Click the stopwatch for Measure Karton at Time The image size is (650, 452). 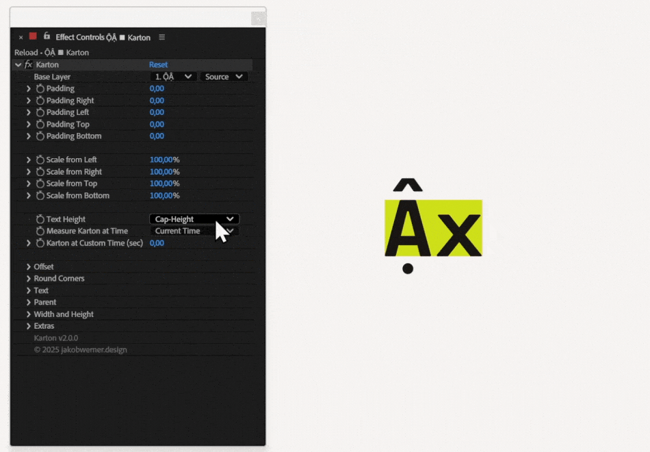tap(39, 231)
